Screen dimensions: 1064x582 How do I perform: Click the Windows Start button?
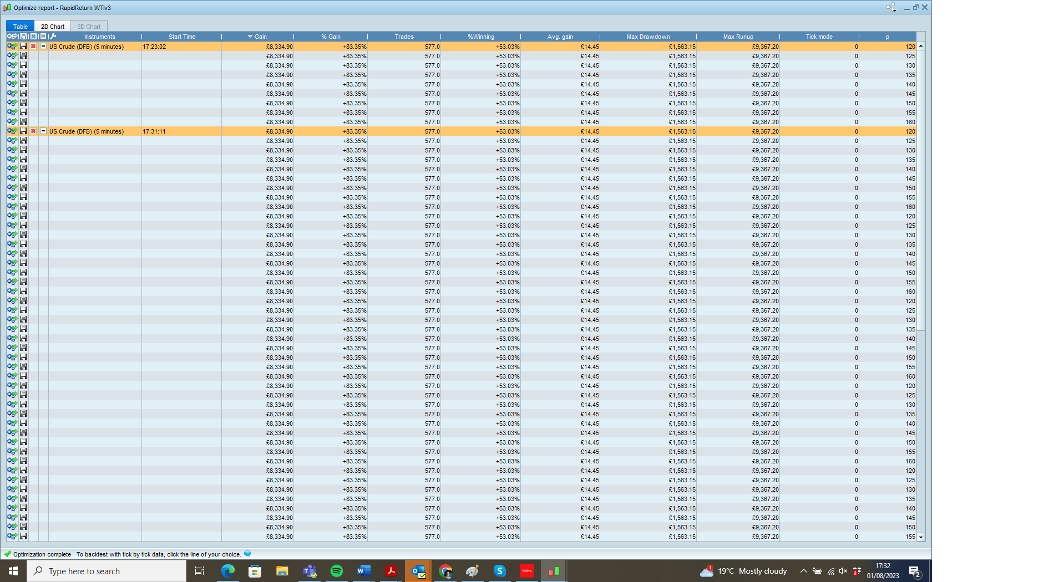(x=13, y=571)
